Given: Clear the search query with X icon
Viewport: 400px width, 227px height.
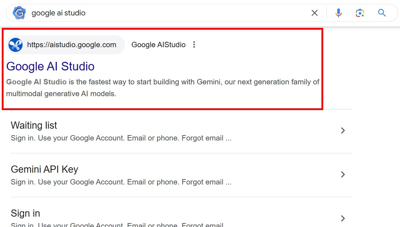Looking at the screenshot, I should [x=314, y=13].
